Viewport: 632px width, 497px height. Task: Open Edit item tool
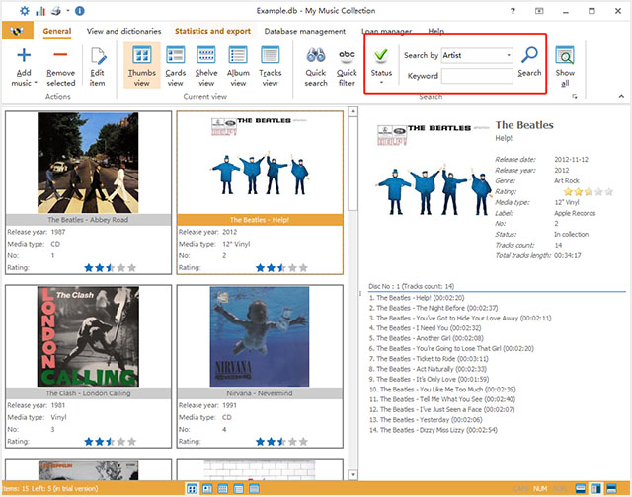point(97,66)
